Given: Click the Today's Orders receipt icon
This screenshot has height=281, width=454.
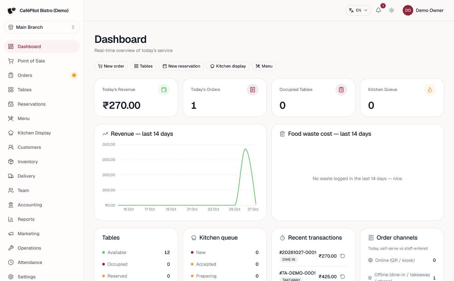Looking at the screenshot, I should click(x=253, y=90).
